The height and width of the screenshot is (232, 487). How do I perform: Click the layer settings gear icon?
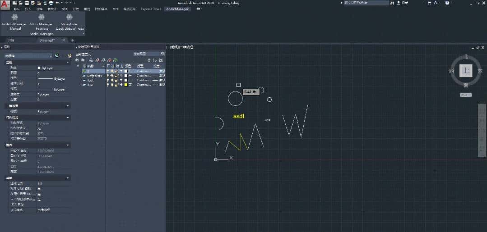pyautogui.click(x=161, y=59)
